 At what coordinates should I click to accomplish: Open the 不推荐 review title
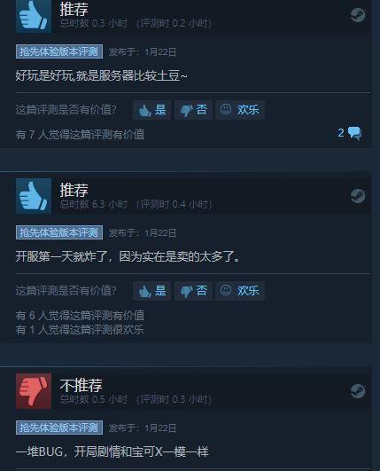click(x=81, y=385)
